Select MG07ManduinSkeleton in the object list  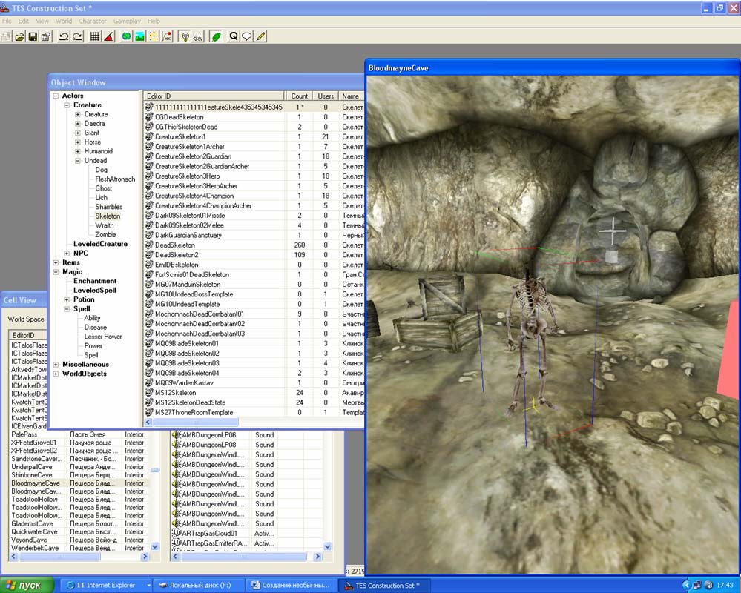[x=188, y=285]
